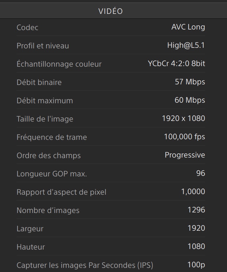Click the 100,000 fps frame rate value

[185, 137]
